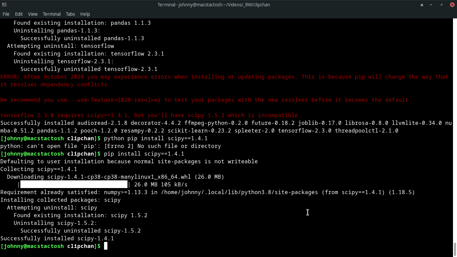Click "python: can't open file 'pip'" error

[110, 146]
